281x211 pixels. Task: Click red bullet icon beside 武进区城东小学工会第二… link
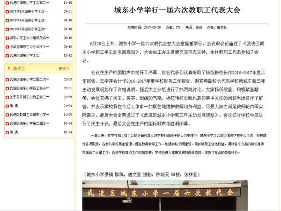click(x=7, y=3)
